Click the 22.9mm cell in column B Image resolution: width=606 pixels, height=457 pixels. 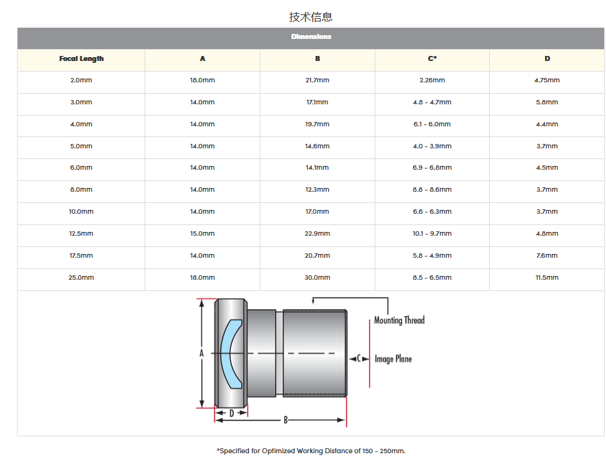[x=317, y=234]
